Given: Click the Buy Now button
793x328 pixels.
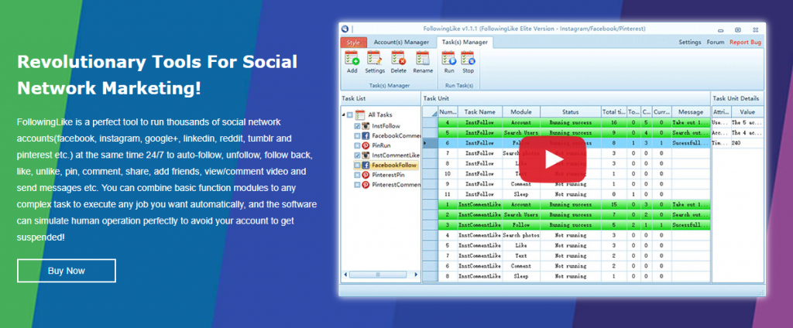Looking at the screenshot, I should pos(67,271).
